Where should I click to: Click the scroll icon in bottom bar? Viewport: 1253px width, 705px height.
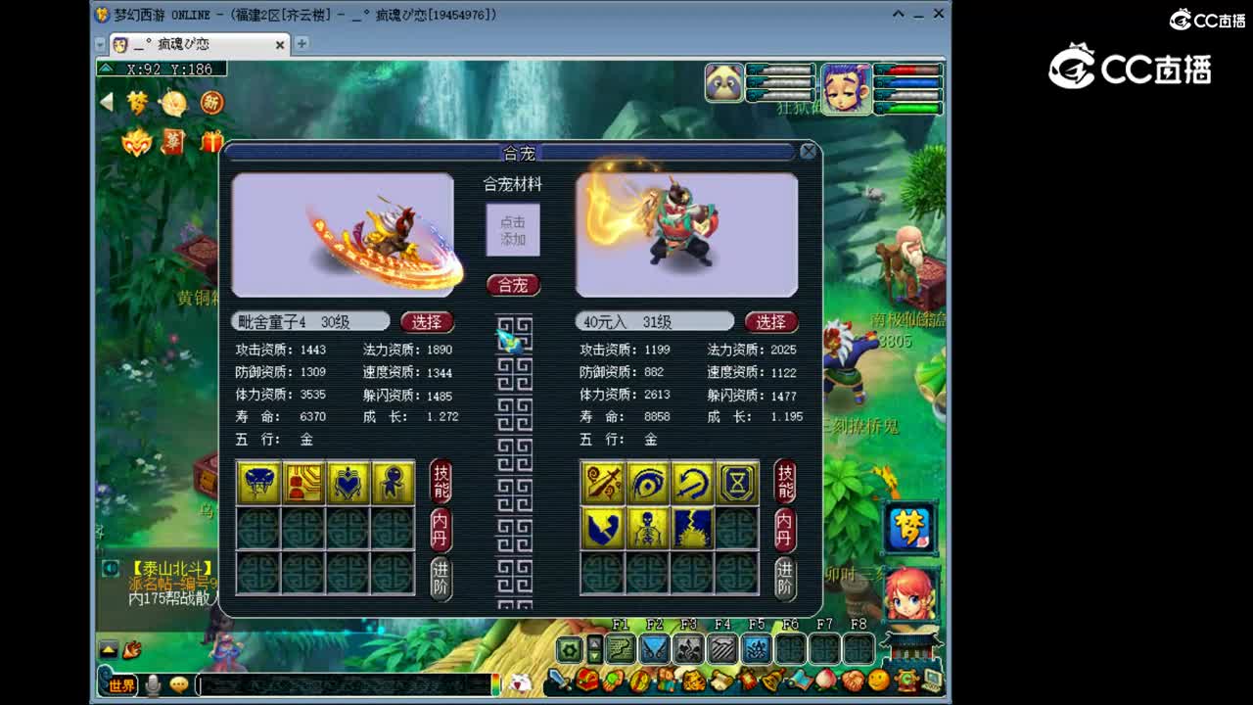pos(720,680)
